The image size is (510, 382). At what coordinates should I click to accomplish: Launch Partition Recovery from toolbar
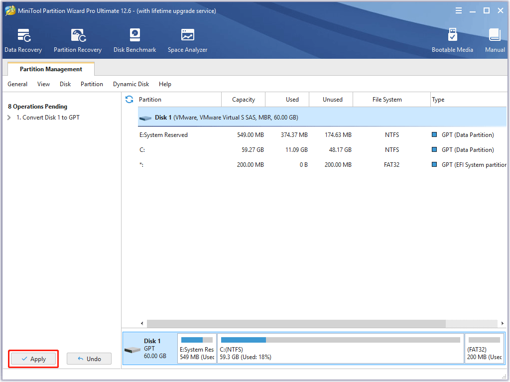[x=78, y=40]
